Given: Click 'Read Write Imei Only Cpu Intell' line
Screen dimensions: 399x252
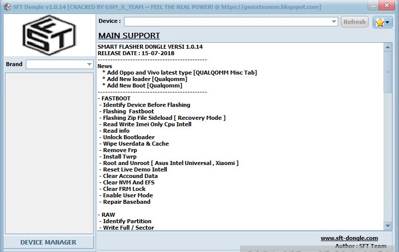Looking at the screenshot, I should pyautogui.click(x=145, y=124).
